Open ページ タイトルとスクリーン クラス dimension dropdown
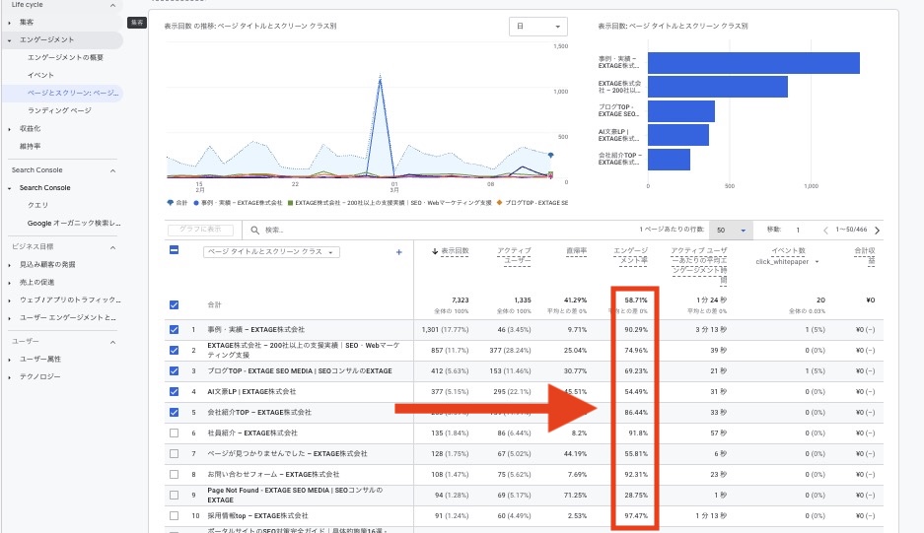The image size is (924, 533). pos(271,252)
